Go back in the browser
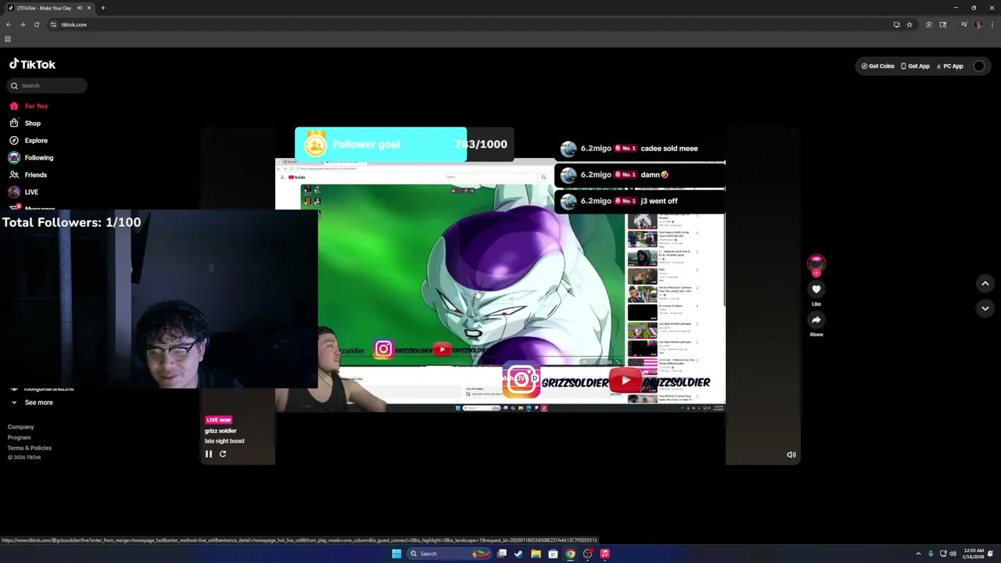The height and width of the screenshot is (563, 1001). pos(9,24)
